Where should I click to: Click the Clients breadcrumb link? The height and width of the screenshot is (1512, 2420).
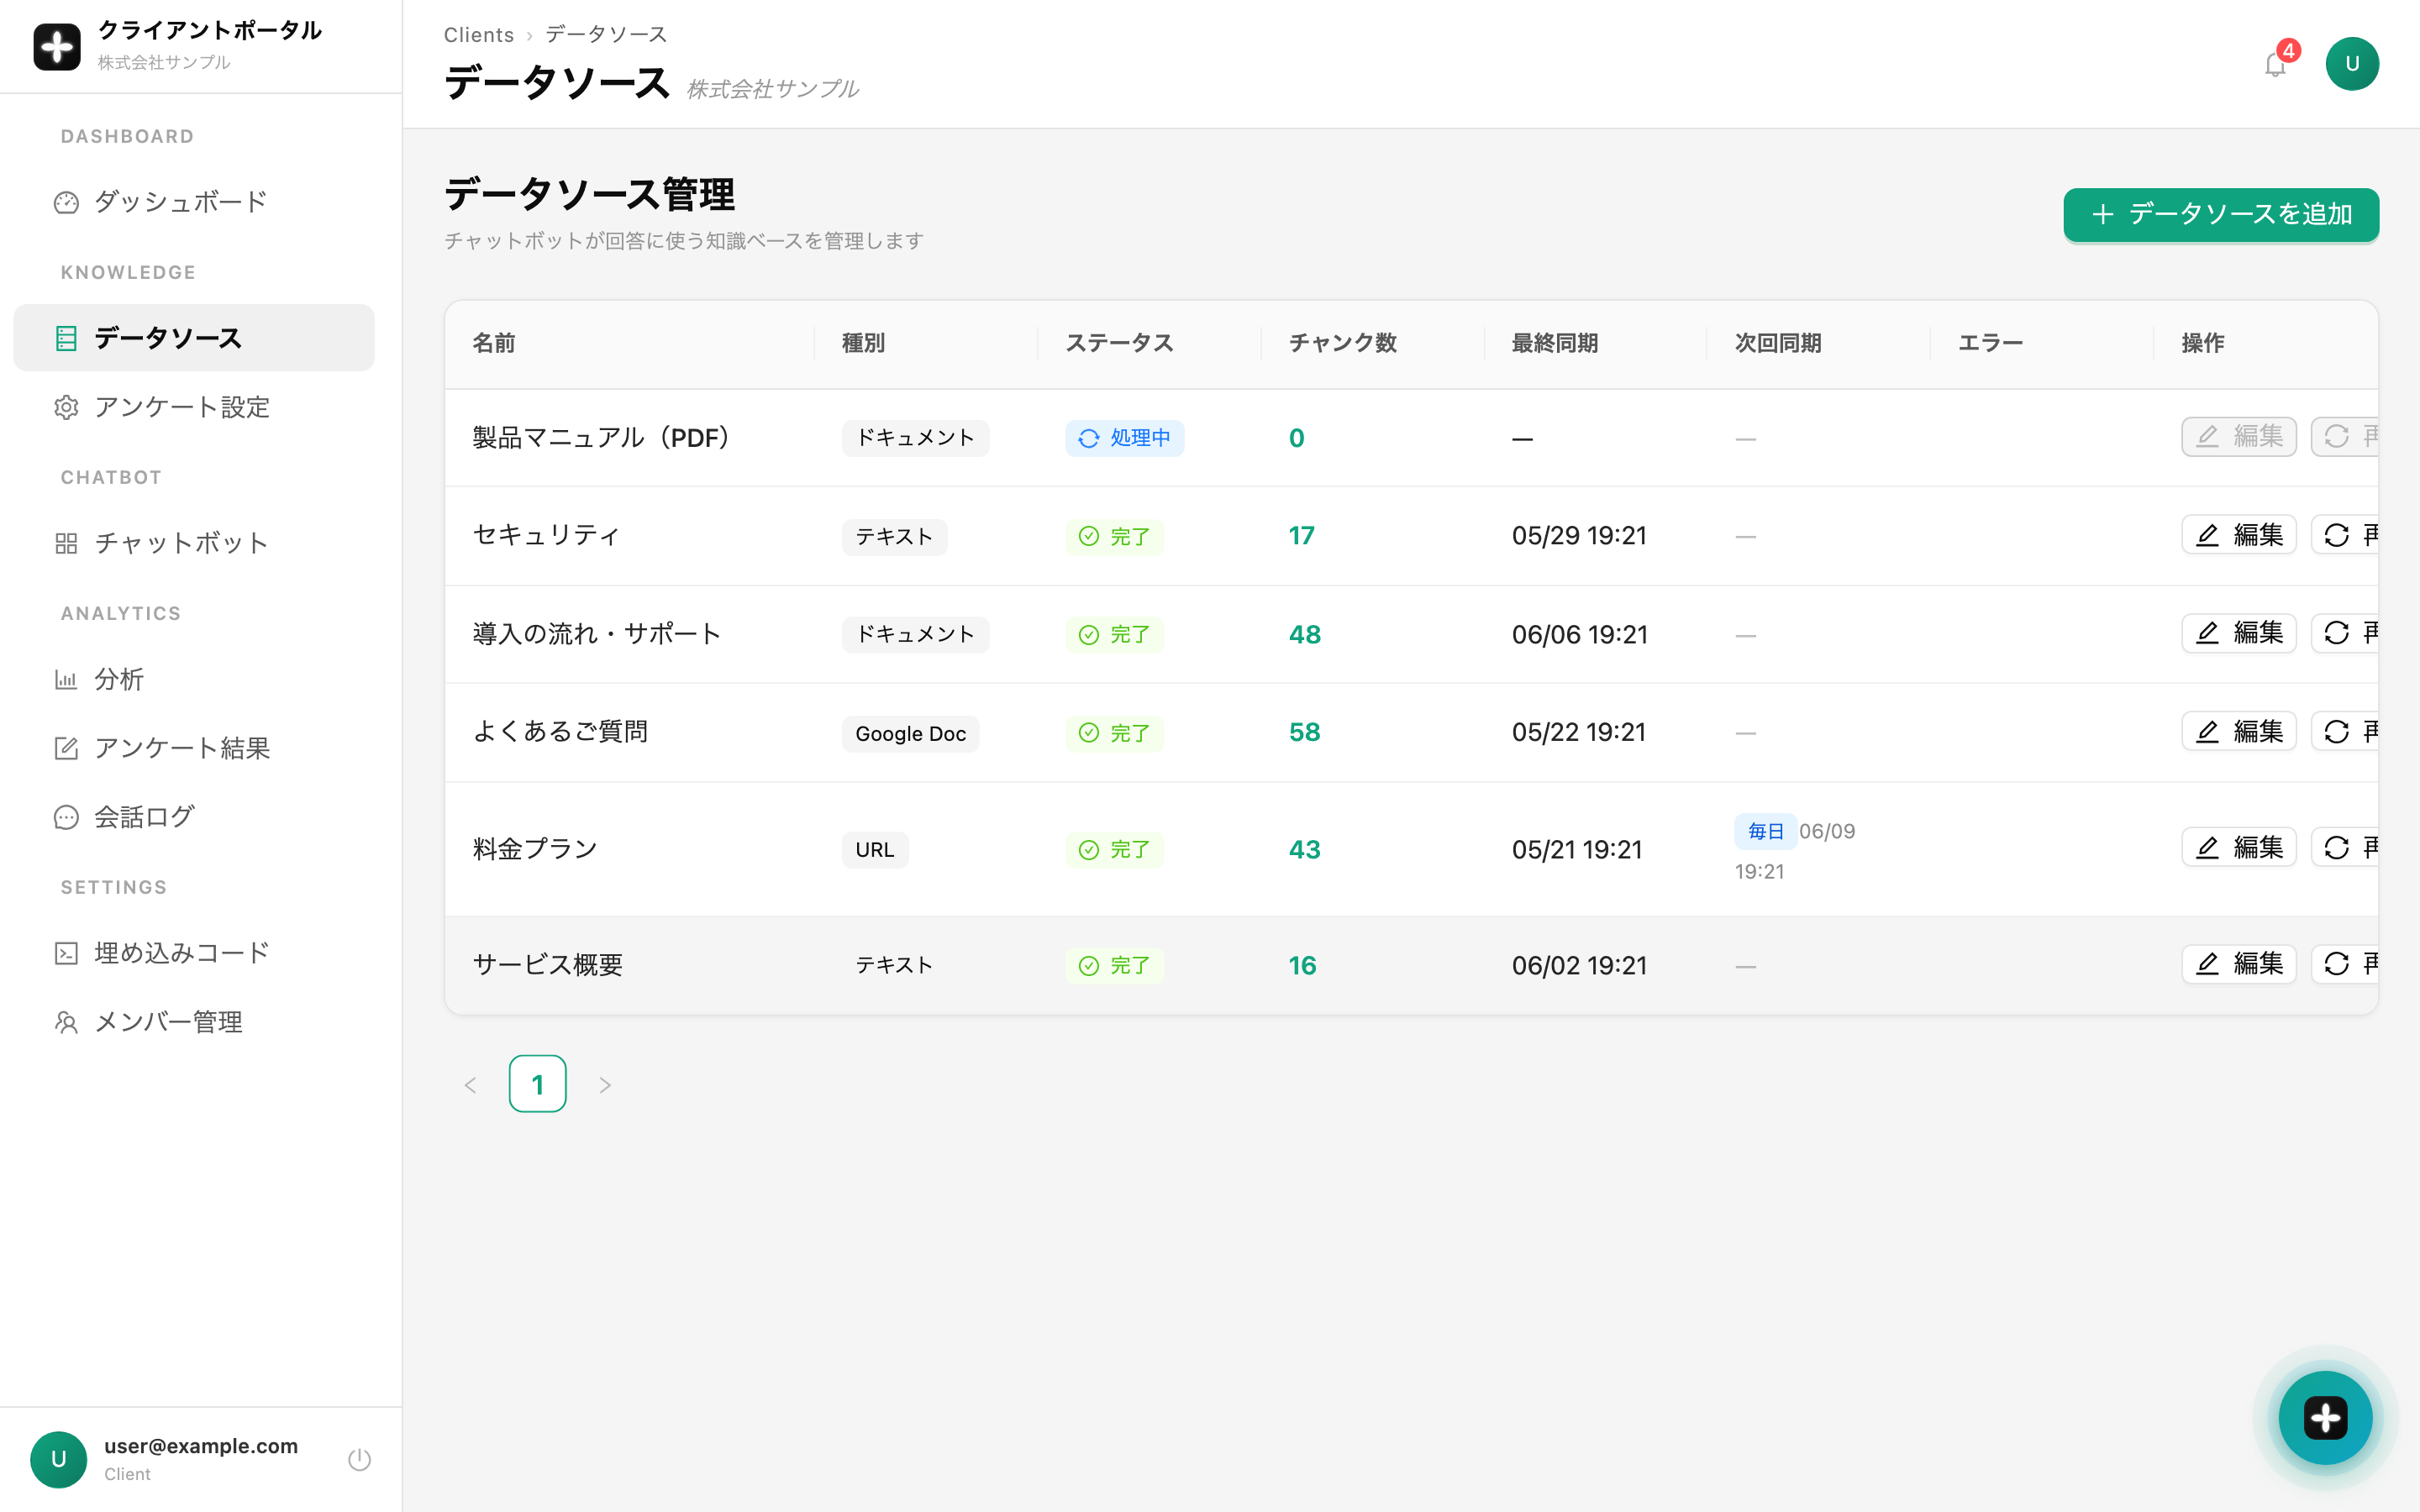tap(479, 35)
